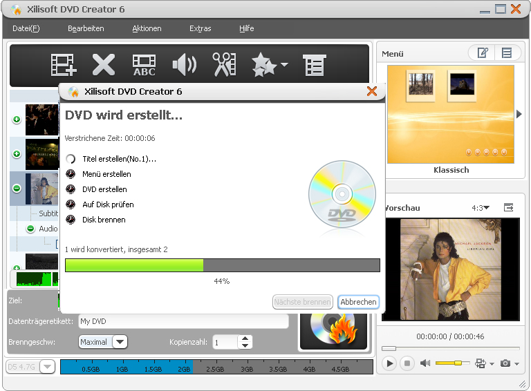Click the snapshot camera icon
Screen dimensions: 531x391
point(505,363)
